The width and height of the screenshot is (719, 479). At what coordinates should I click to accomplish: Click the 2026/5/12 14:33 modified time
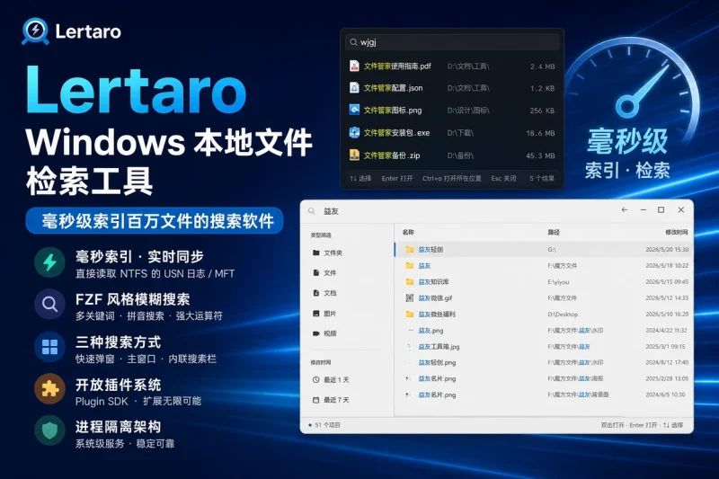click(667, 298)
